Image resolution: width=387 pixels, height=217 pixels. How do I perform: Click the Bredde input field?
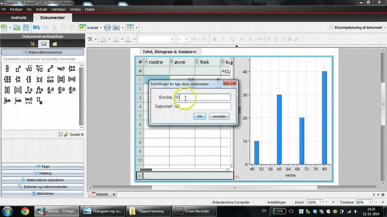pyautogui.click(x=202, y=97)
